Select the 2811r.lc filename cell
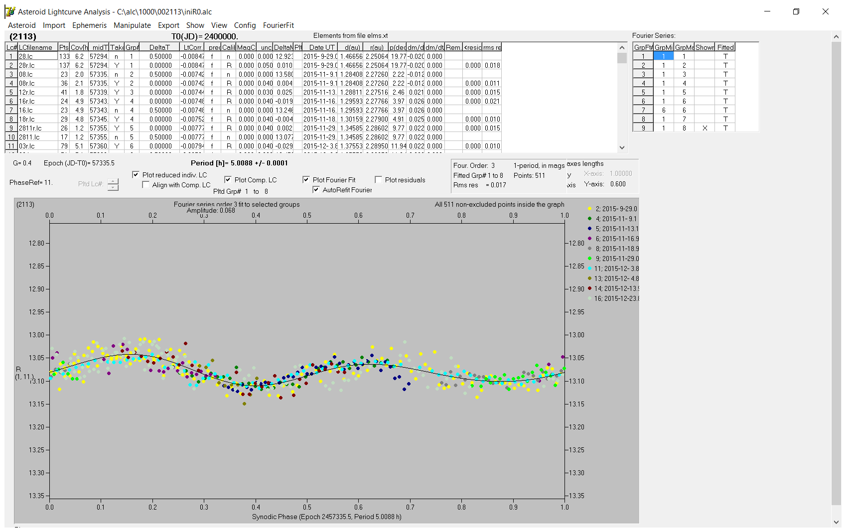 [x=38, y=129]
